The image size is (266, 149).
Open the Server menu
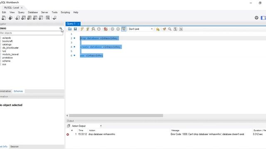tap(44, 12)
